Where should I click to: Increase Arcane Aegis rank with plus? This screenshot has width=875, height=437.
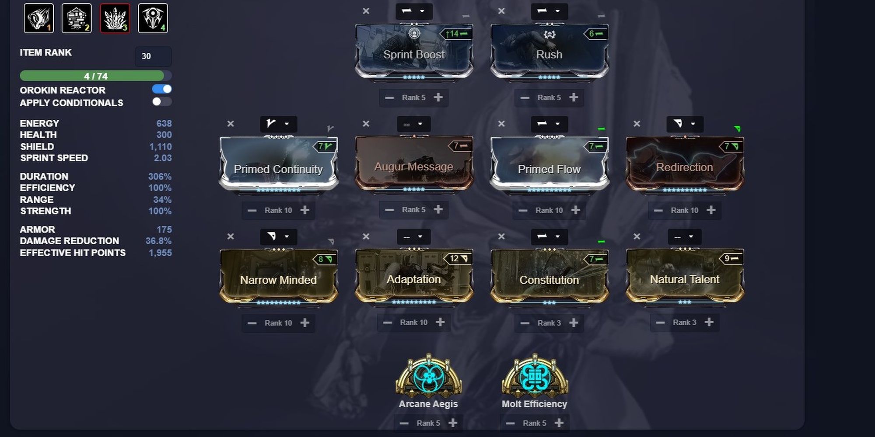[x=453, y=423]
